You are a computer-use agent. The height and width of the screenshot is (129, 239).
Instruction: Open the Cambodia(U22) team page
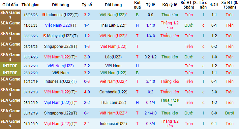113,92
